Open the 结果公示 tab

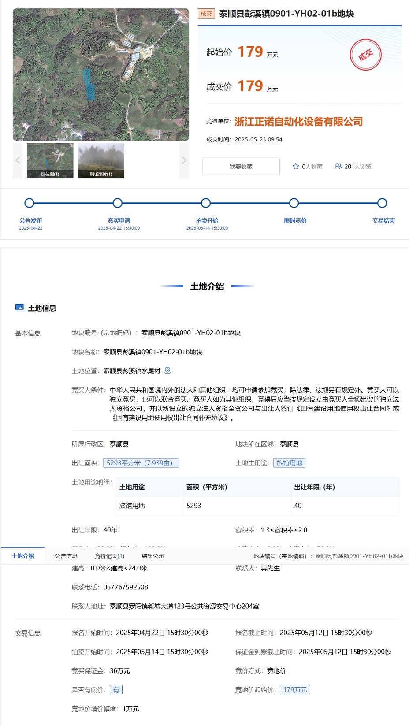pos(153,556)
